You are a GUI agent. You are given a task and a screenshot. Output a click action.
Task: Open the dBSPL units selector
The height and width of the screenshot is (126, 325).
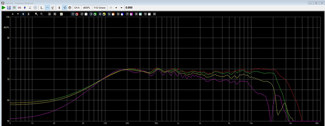coord(87,8)
